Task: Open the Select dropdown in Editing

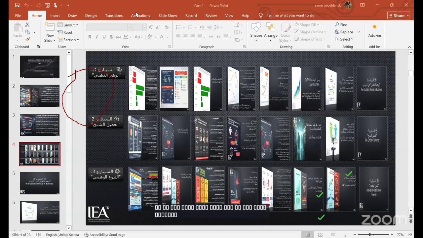Action: pos(344,39)
